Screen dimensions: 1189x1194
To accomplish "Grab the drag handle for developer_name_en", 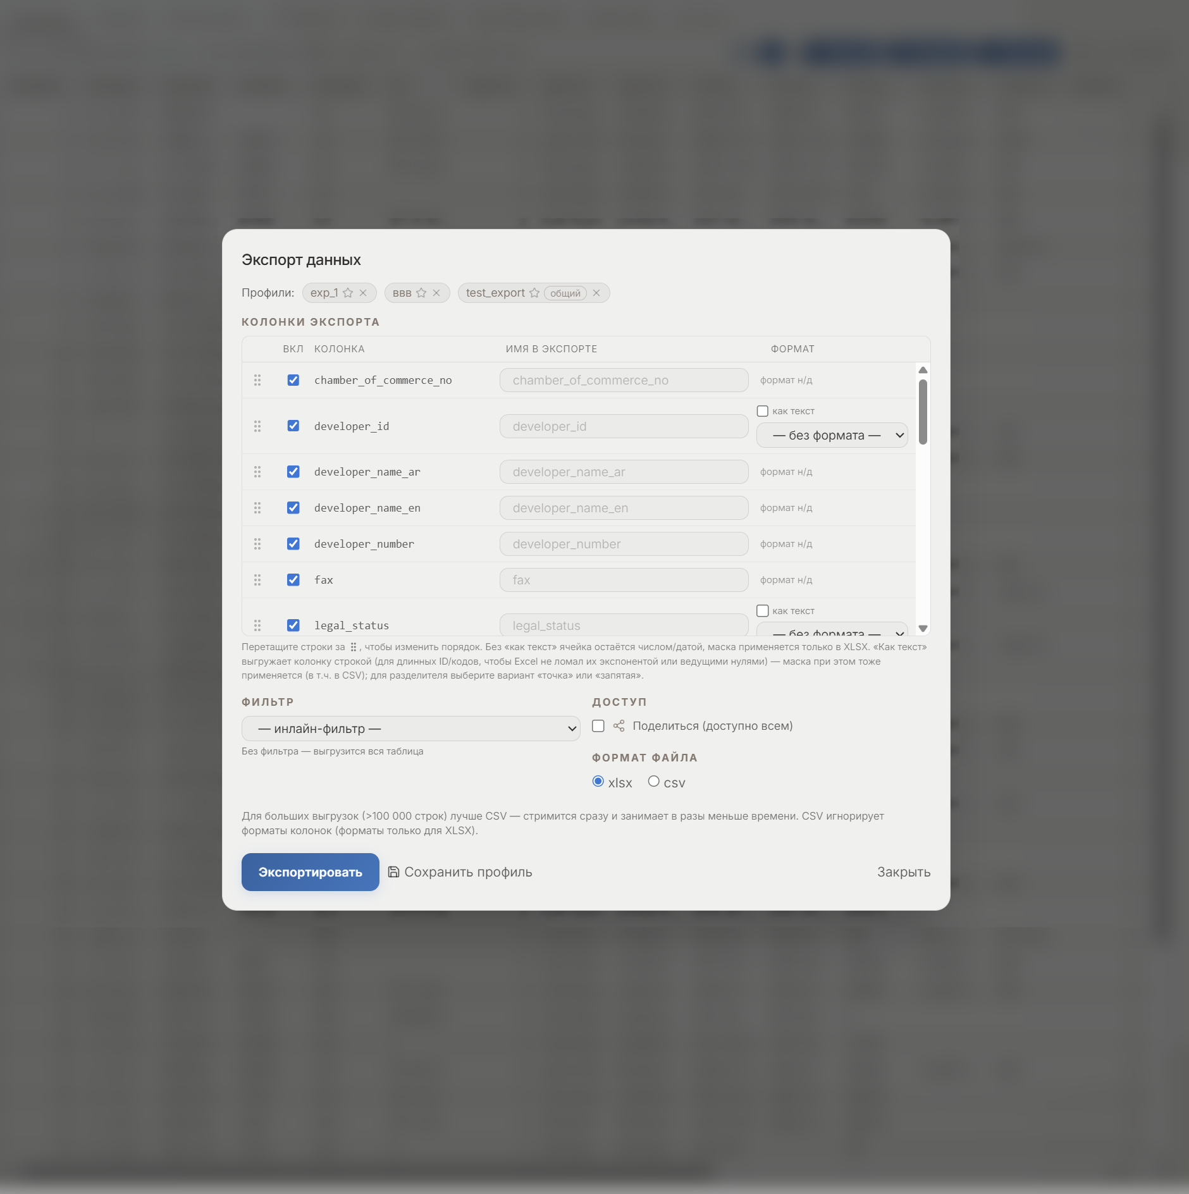I will pyautogui.click(x=257, y=508).
